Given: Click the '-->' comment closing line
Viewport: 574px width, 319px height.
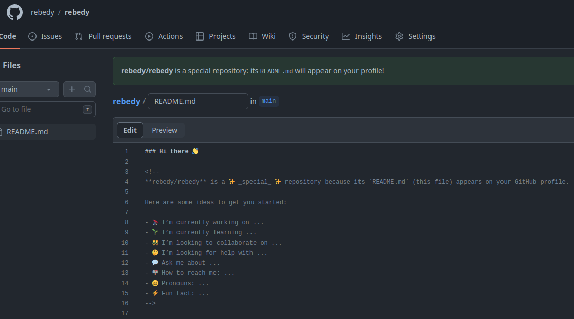Looking at the screenshot, I should point(150,303).
